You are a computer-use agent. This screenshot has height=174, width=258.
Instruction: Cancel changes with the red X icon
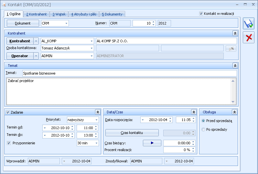click(x=249, y=37)
